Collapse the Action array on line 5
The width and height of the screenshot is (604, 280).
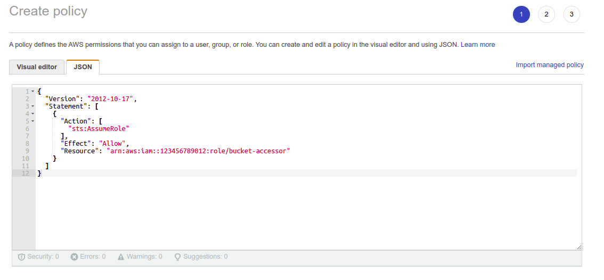pyautogui.click(x=33, y=121)
